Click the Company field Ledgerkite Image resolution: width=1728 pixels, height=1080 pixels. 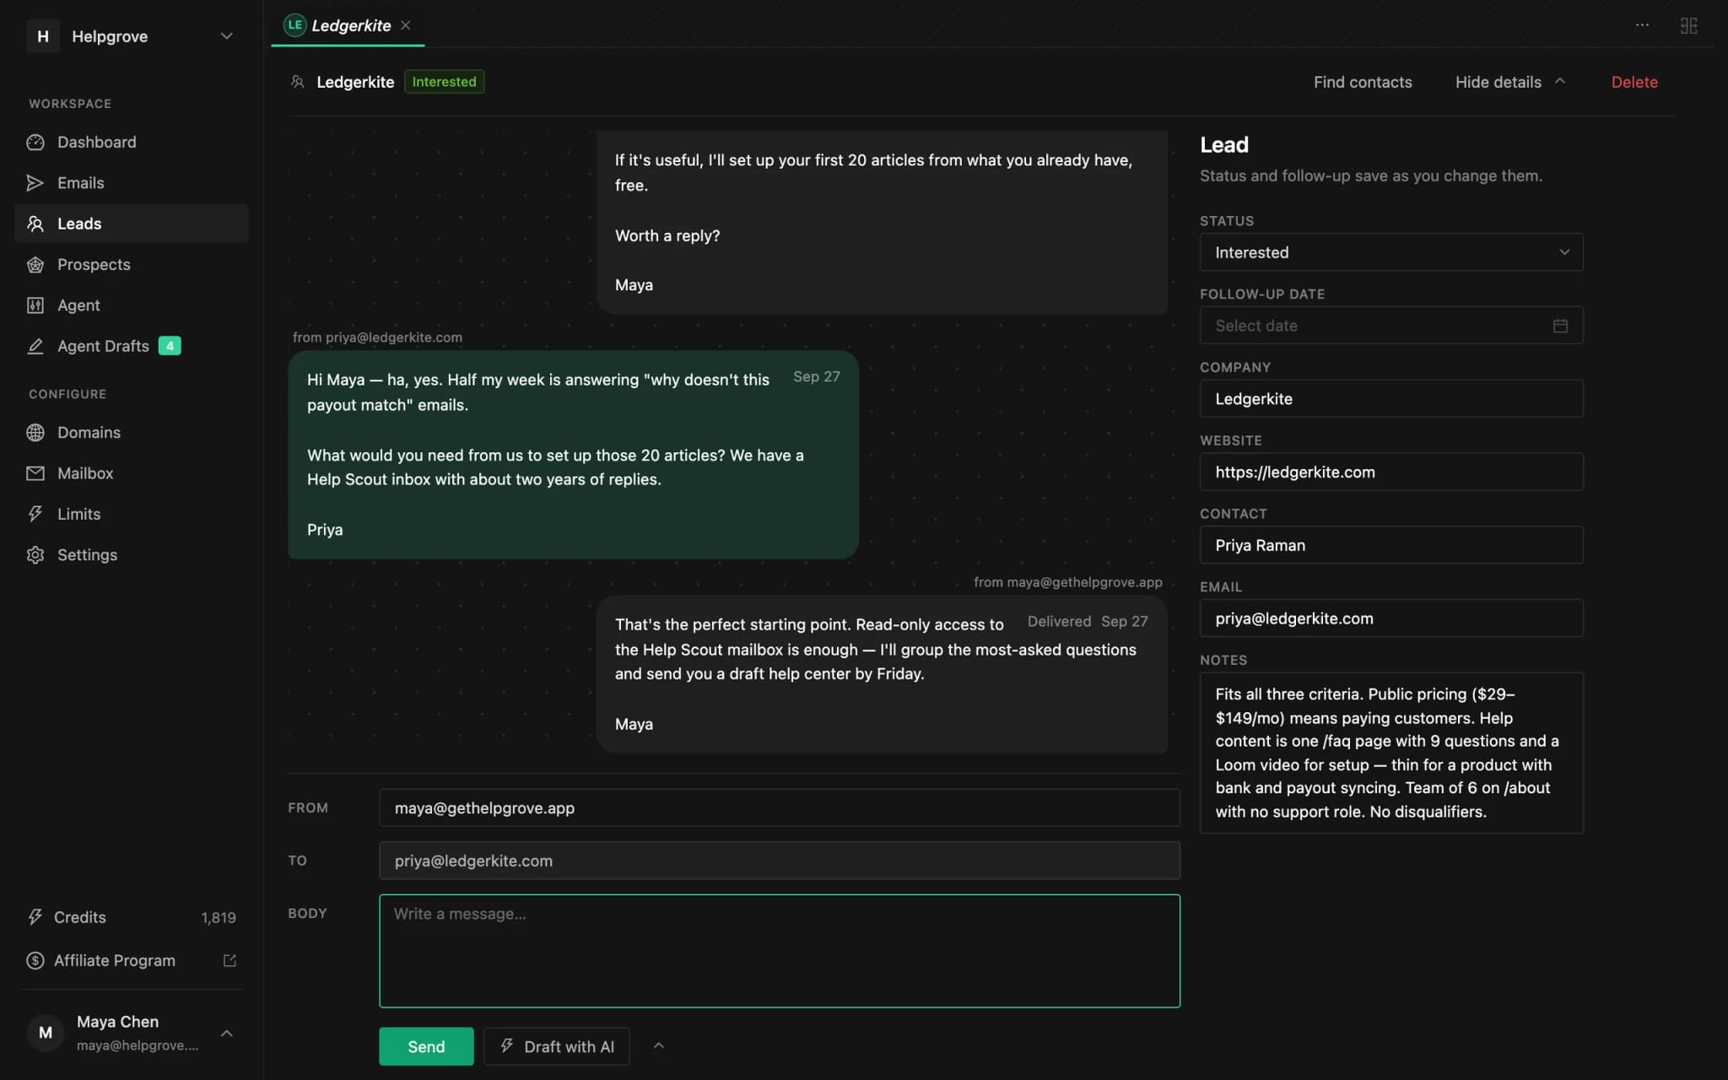pyautogui.click(x=1391, y=398)
